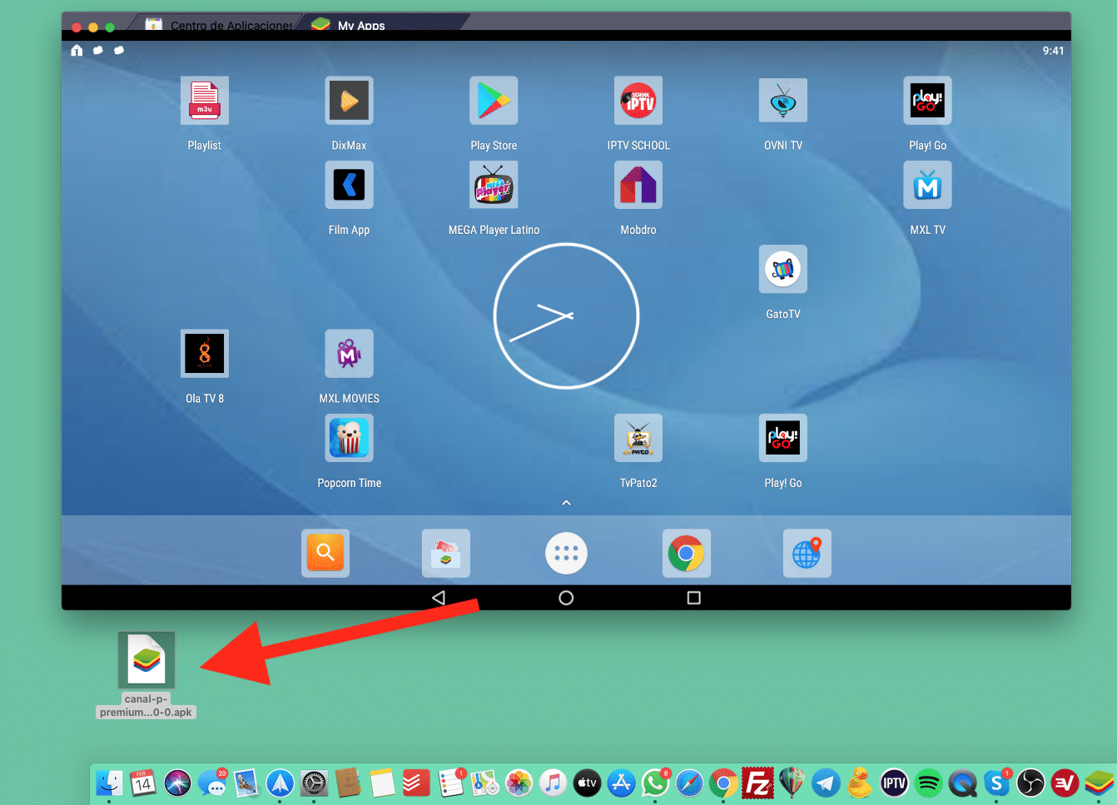Open Chrome from the BlueStacks dock

click(687, 553)
